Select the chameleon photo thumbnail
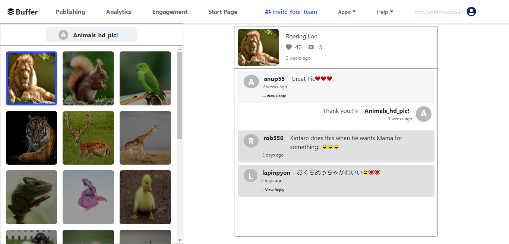The image size is (509, 244). tap(32, 197)
